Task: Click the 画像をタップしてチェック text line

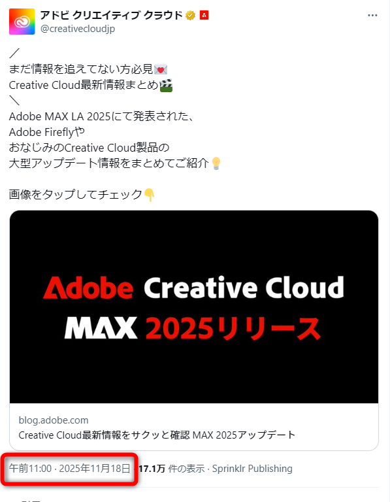Action: (76, 194)
